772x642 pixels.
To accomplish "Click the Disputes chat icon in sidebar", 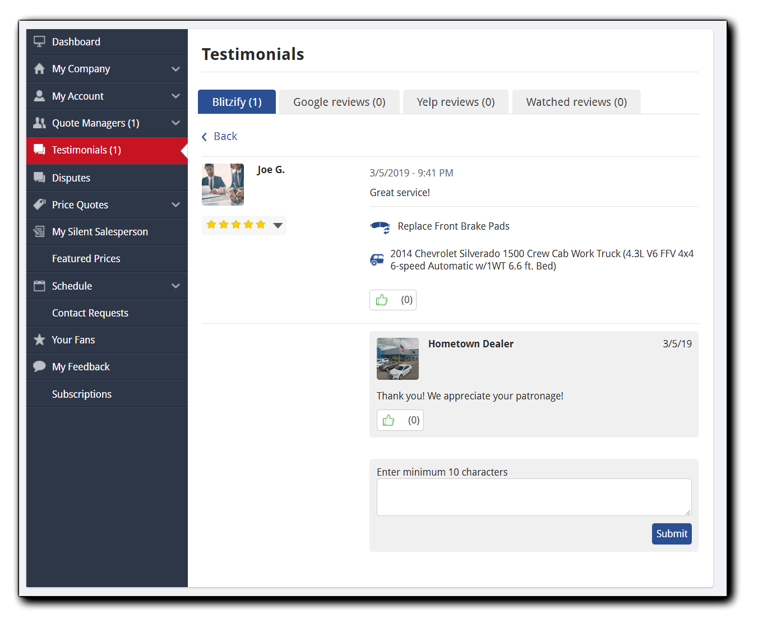I will (x=39, y=178).
